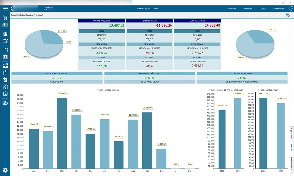Switch to the Mais Gráficos vertical tab
Screen dimensions: 294x176
(292, 133)
